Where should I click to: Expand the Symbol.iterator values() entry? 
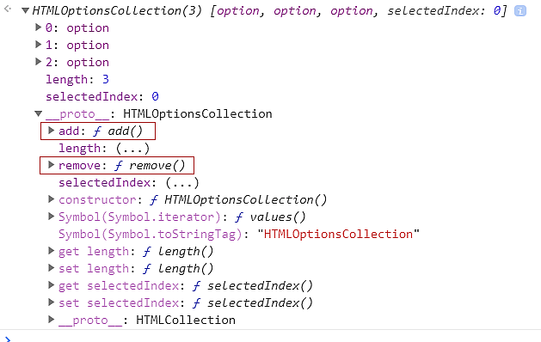51,217
